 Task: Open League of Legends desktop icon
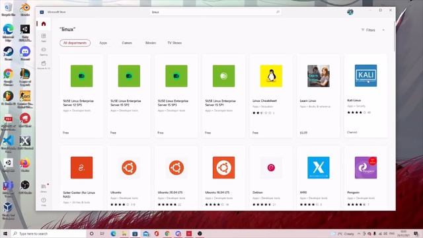point(25,77)
